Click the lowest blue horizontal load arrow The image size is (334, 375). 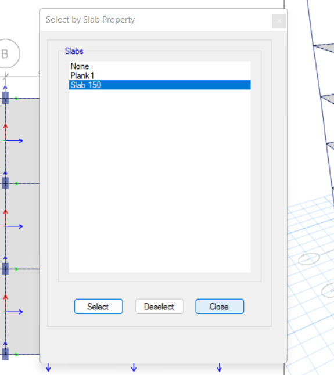point(14,312)
